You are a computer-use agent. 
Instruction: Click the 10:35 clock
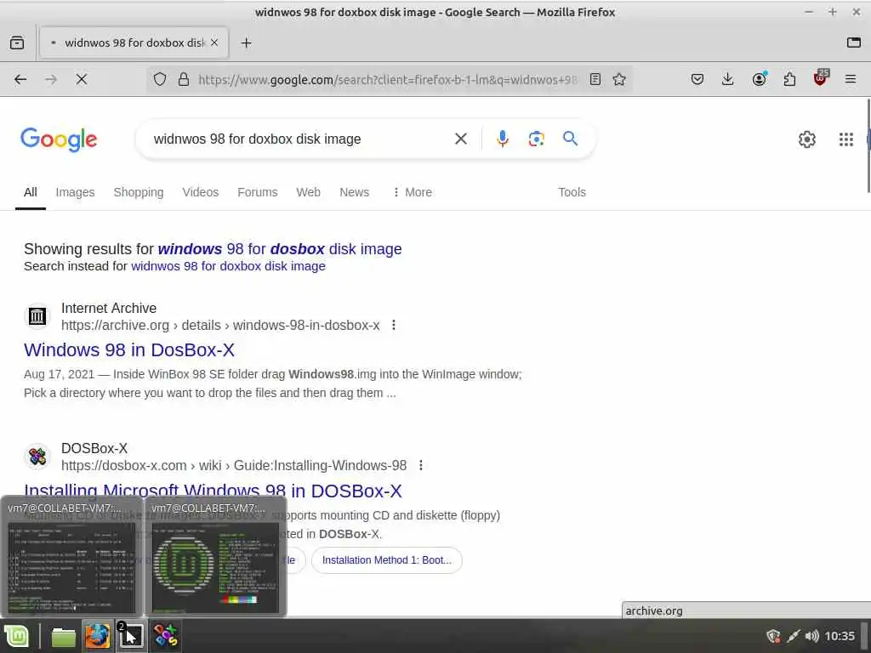tap(840, 636)
